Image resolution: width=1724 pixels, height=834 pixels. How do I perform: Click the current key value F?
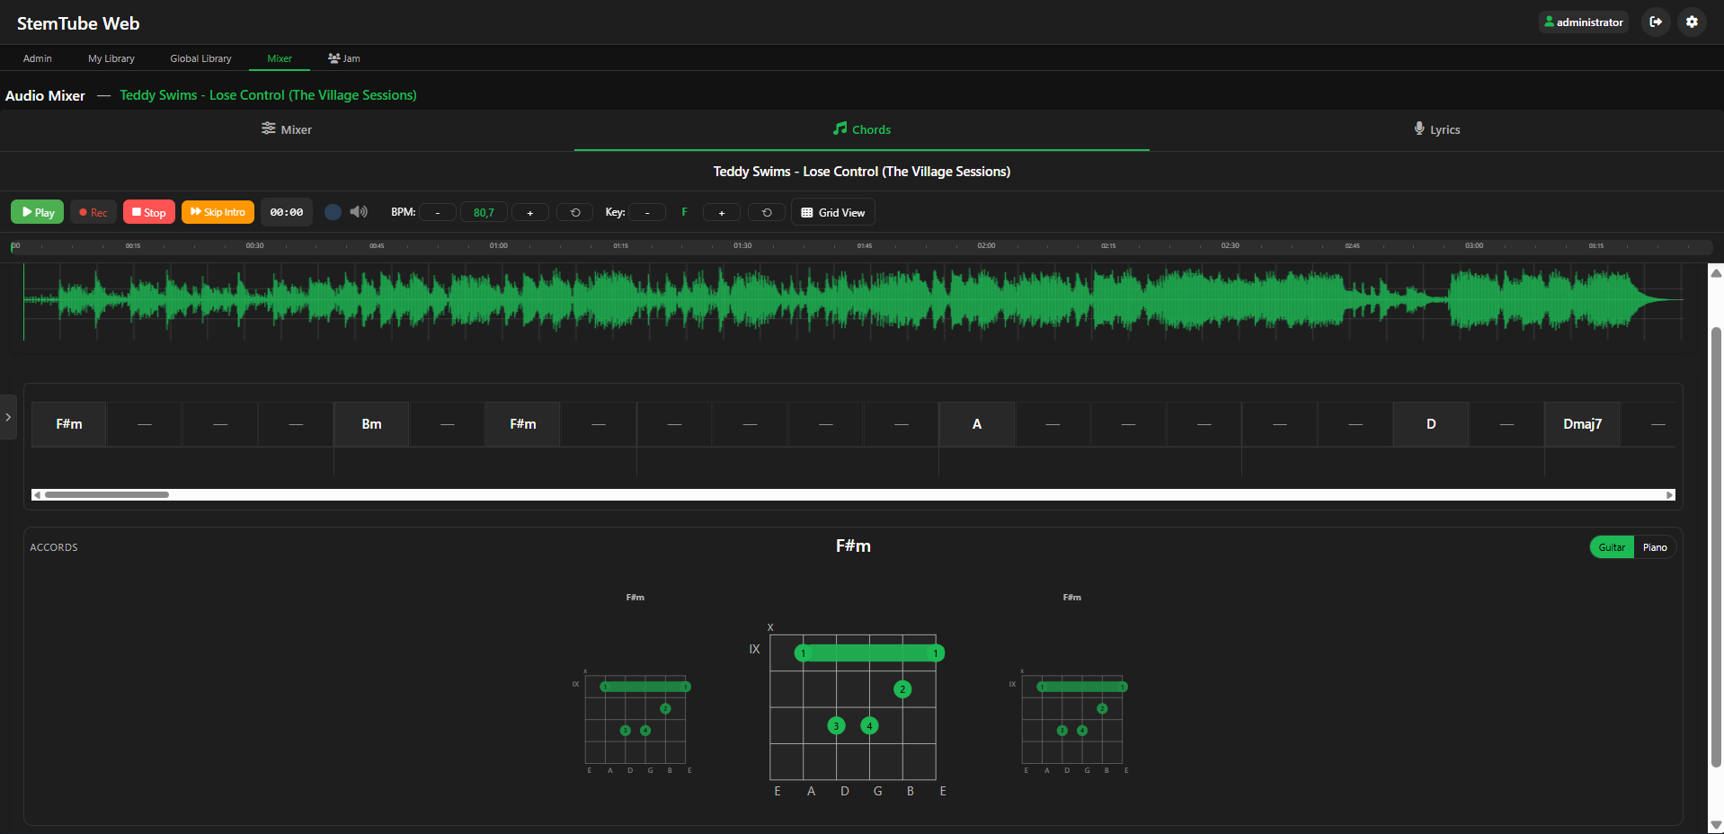point(684,213)
